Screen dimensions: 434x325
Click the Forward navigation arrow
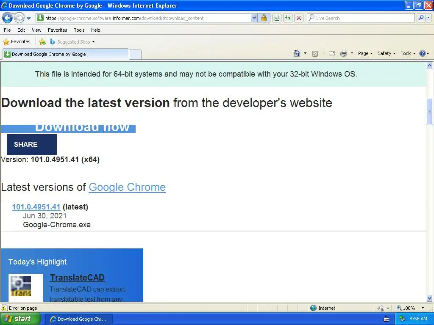tap(19, 18)
